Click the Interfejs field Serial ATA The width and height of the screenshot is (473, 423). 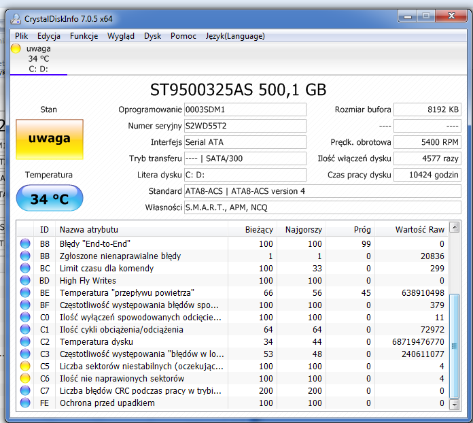pos(245,142)
